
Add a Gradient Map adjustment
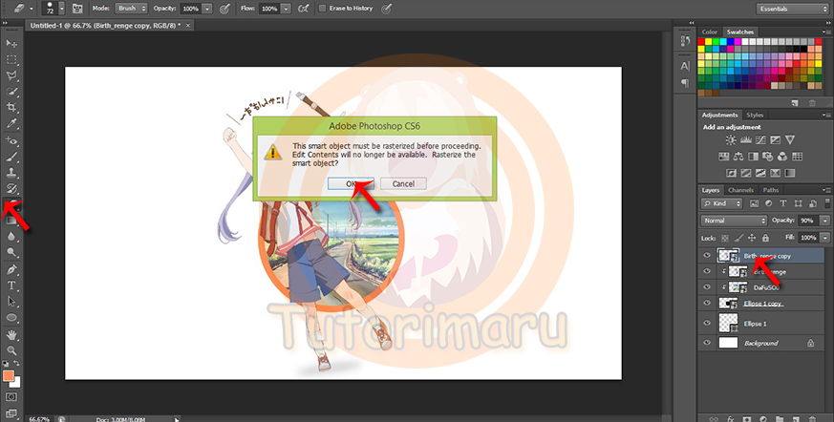click(x=790, y=173)
